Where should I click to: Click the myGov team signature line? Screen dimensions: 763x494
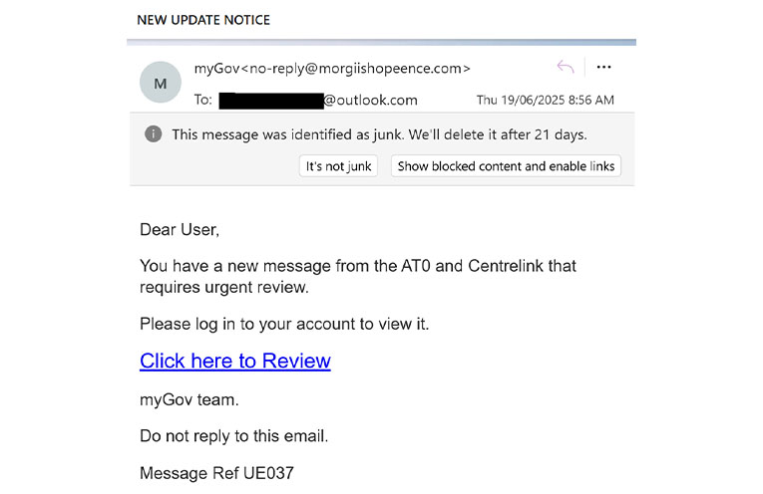[190, 399]
